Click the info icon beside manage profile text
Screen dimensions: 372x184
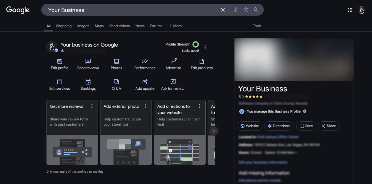click(305, 111)
